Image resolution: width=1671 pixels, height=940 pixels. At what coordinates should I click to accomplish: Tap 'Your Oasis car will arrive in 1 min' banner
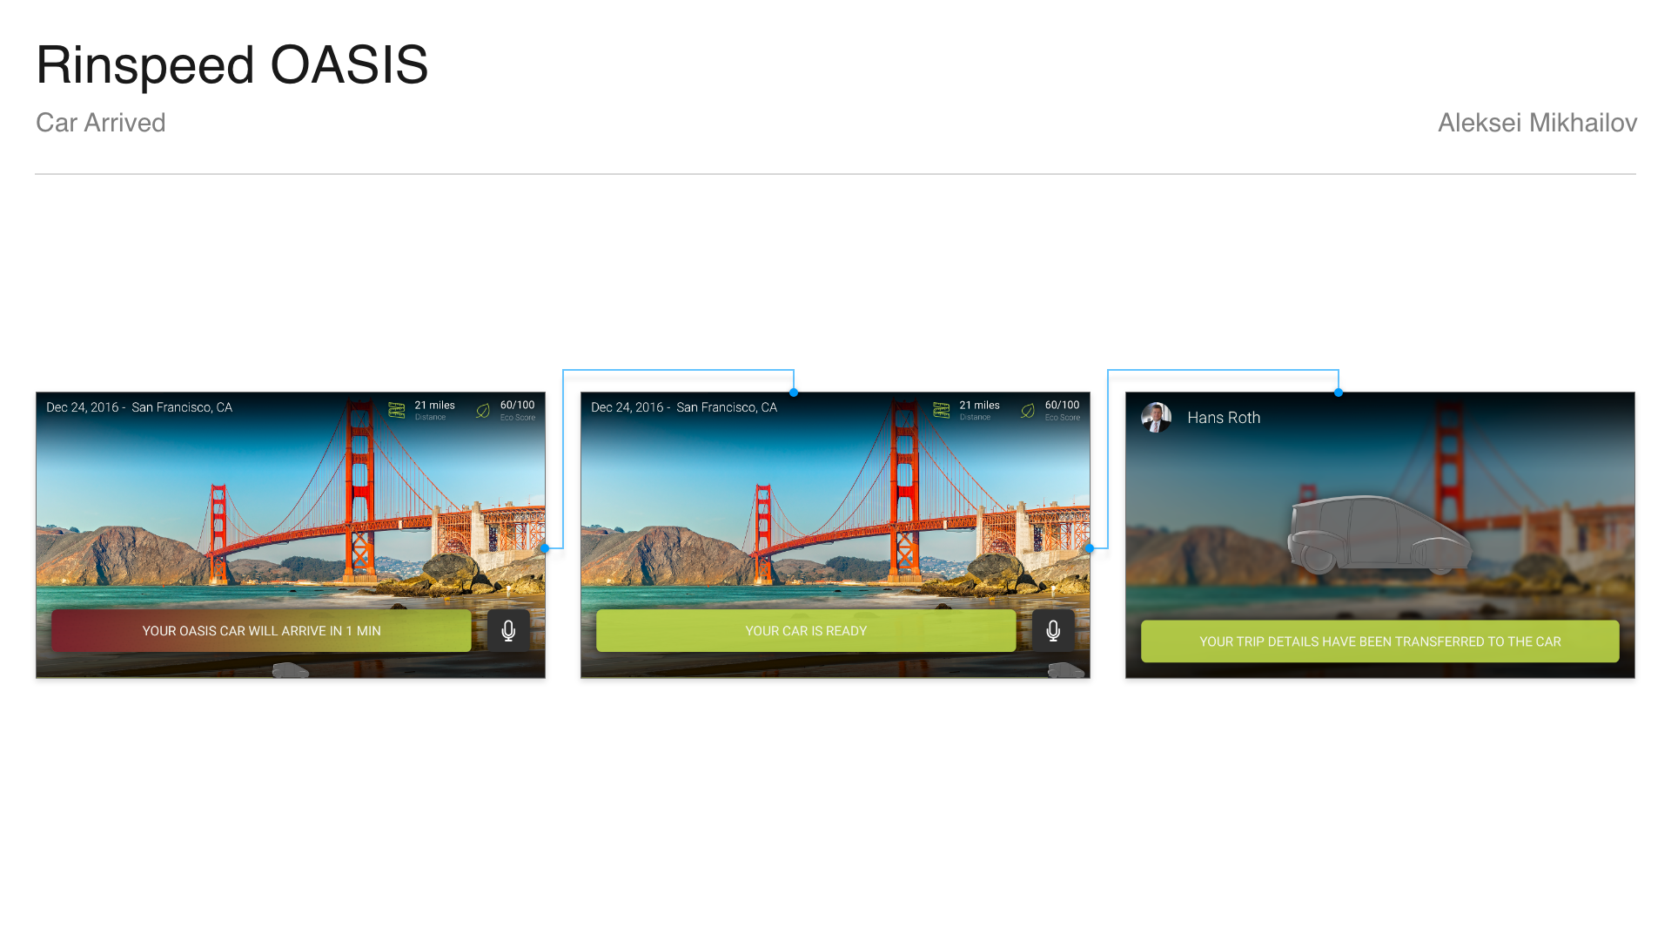tap(261, 631)
